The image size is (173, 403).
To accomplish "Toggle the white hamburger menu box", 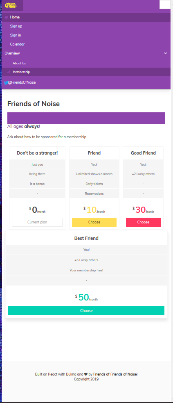I will 165,5.
